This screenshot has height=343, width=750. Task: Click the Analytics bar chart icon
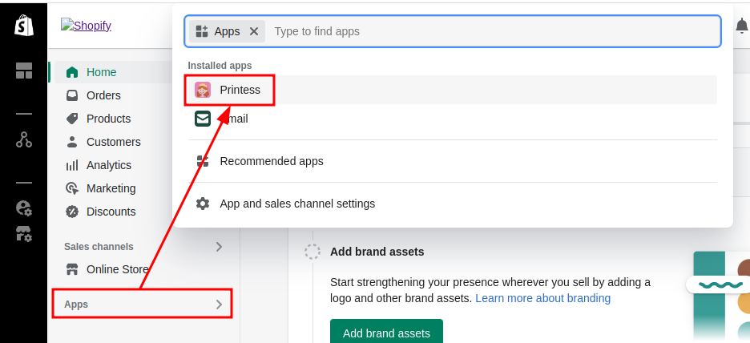pos(72,166)
